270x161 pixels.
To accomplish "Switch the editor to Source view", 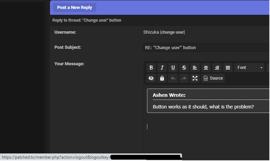I will pyautogui.click(x=213, y=78).
